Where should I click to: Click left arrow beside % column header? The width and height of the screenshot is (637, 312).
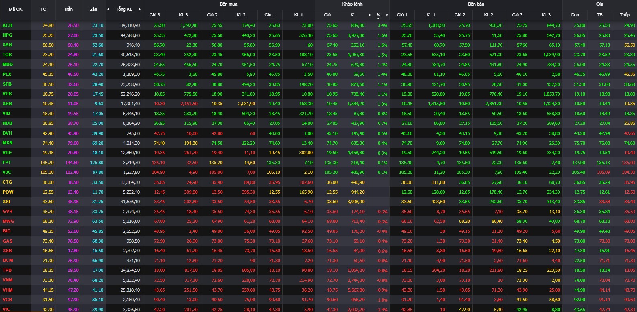[x=369, y=15]
